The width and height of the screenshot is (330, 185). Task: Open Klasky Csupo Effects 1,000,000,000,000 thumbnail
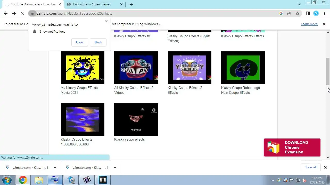82,119
